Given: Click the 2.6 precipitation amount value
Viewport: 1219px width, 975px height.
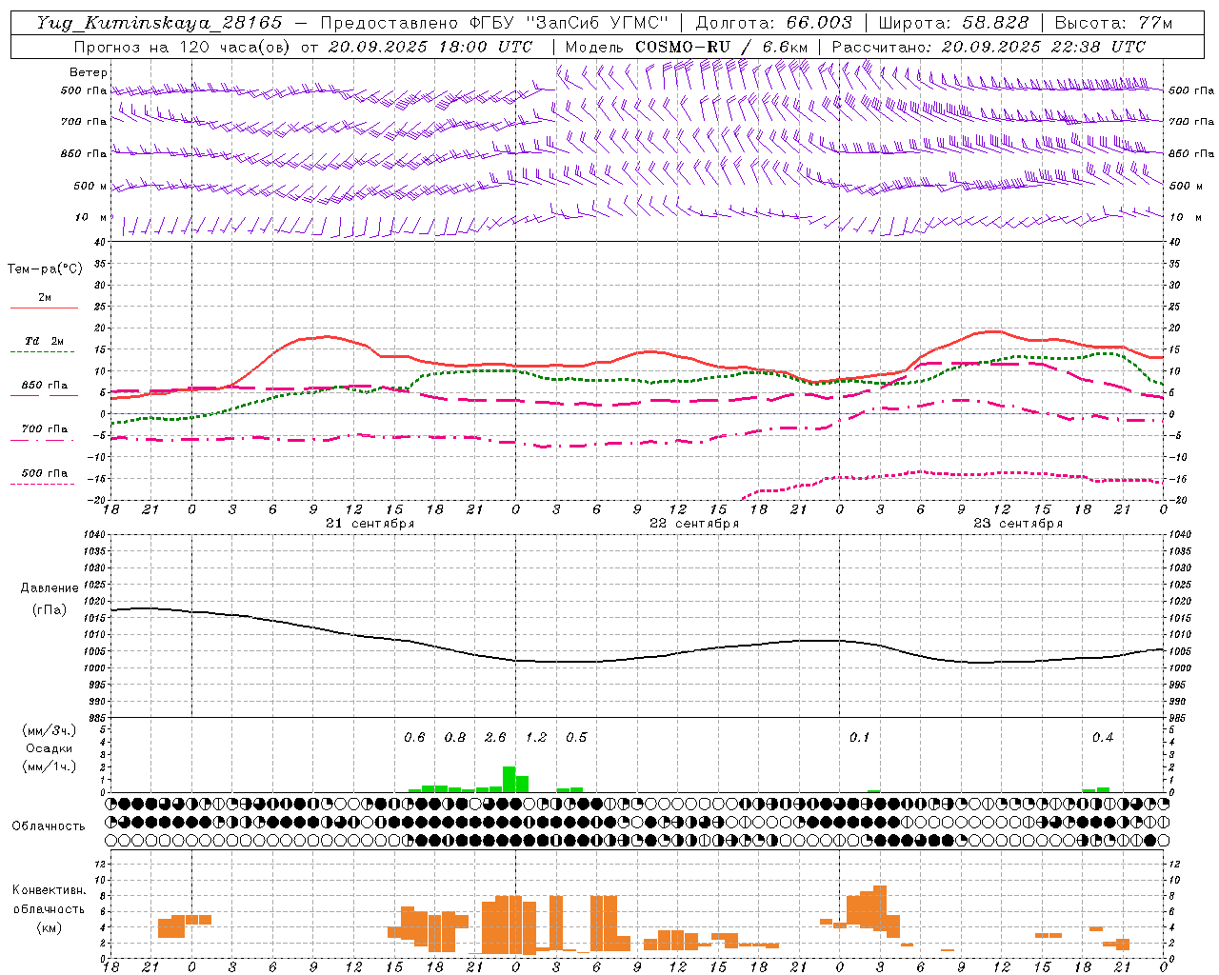Looking at the screenshot, I should (495, 737).
